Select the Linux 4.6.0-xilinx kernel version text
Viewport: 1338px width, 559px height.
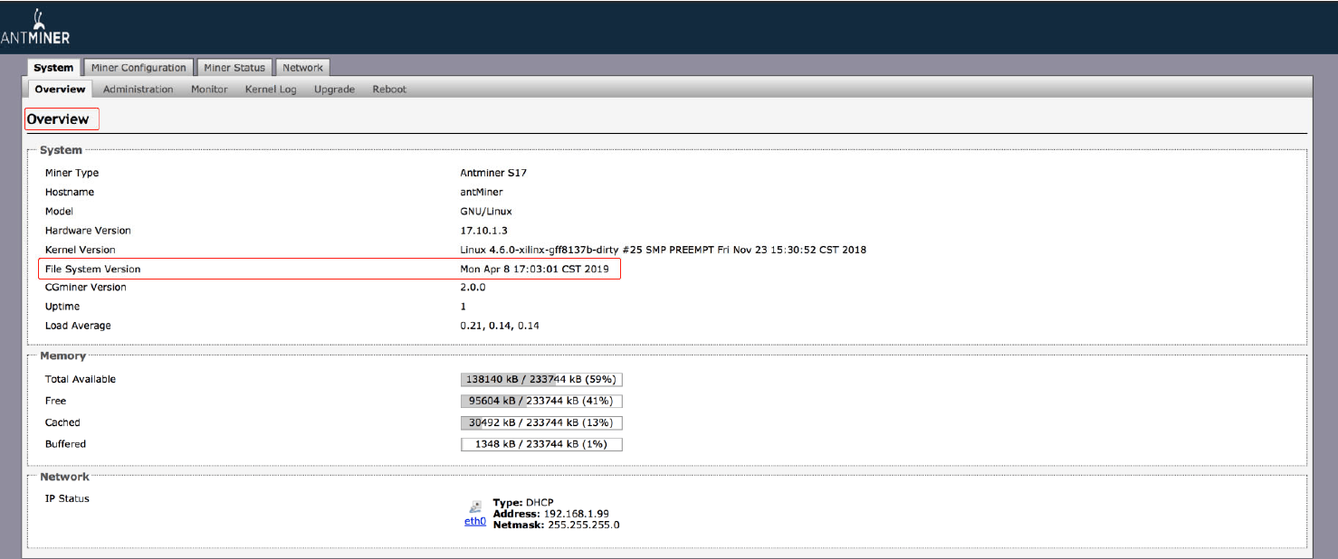point(664,250)
